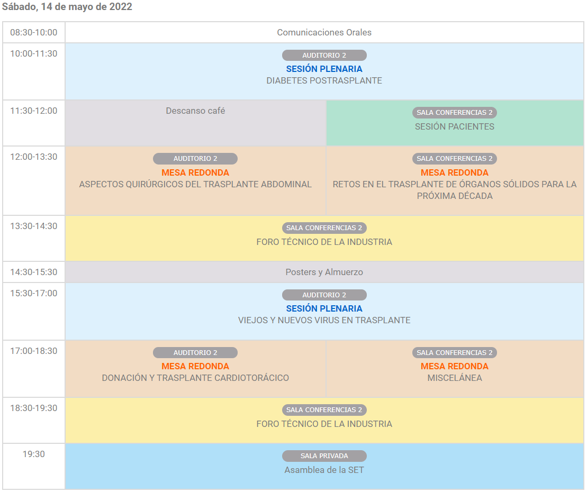Select the Posters y Almuerzo row
This screenshot has width=587, height=492.
pyautogui.click(x=324, y=272)
